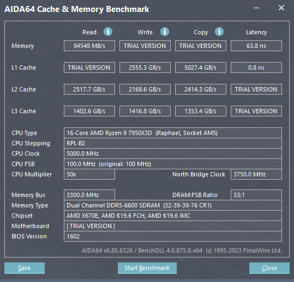Select the Memory Read result field
Screen dimensions: 294x282
click(89, 46)
